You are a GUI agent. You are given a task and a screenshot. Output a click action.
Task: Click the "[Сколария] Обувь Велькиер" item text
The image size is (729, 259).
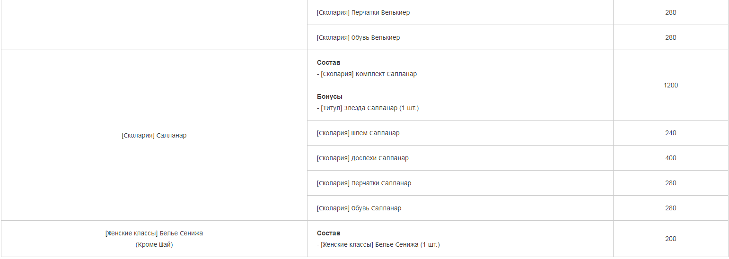358,38
